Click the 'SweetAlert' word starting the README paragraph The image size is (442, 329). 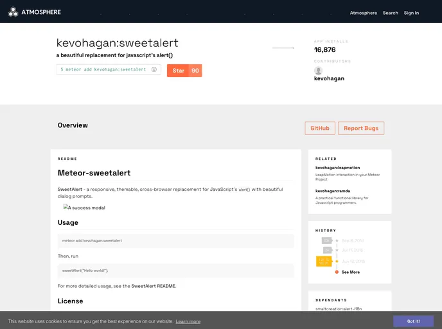pos(70,189)
